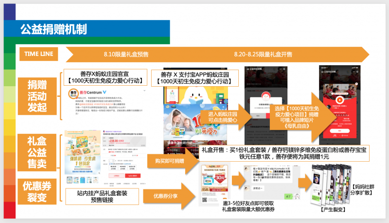Click the 站内挂产品礼盒套装预售链接 text box
This screenshot has height=223, width=389.
click(102, 196)
